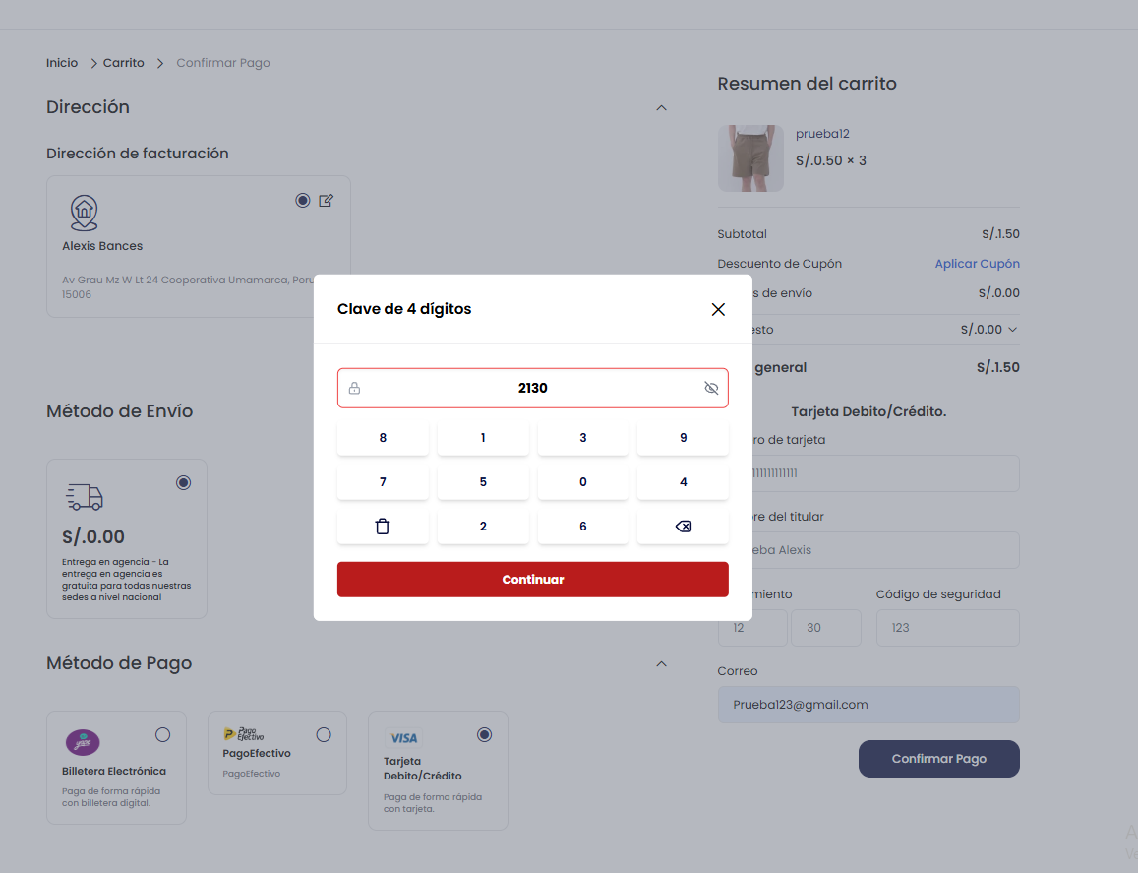Click the delivery truck icon
Viewport: 1138px width, 873px height.
(85, 497)
